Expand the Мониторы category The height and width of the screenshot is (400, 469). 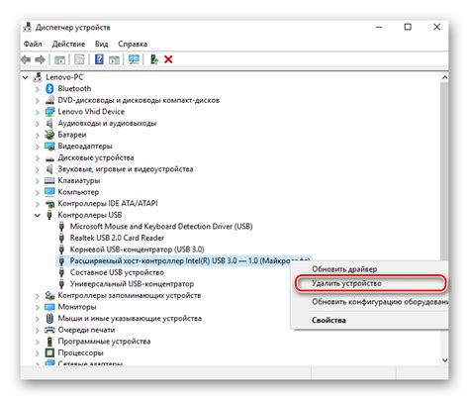tap(38, 308)
